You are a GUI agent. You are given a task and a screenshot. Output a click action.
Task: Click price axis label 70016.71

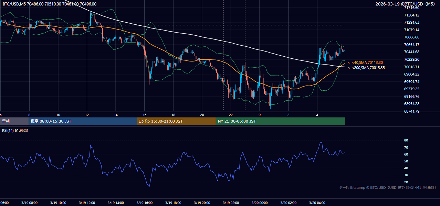coord(411,67)
